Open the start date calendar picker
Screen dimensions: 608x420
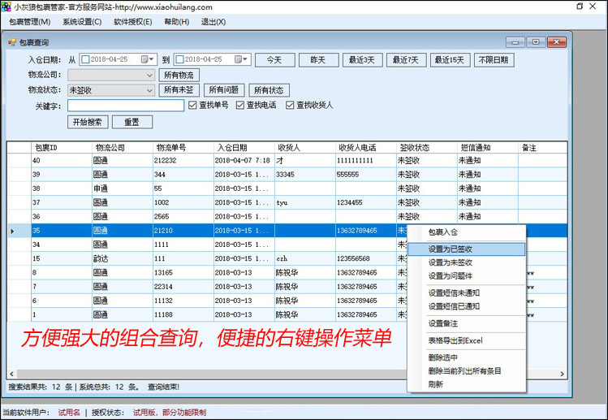[x=148, y=59]
